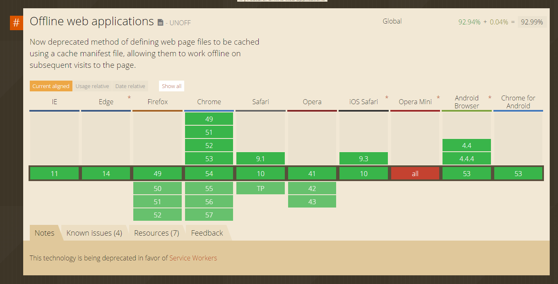558x284 pixels.
Task: Click the Android Browser column header
Action: [x=467, y=102]
